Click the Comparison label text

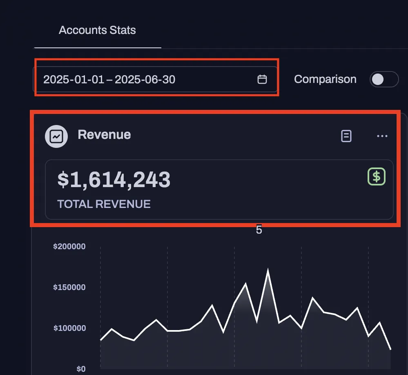[325, 79]
